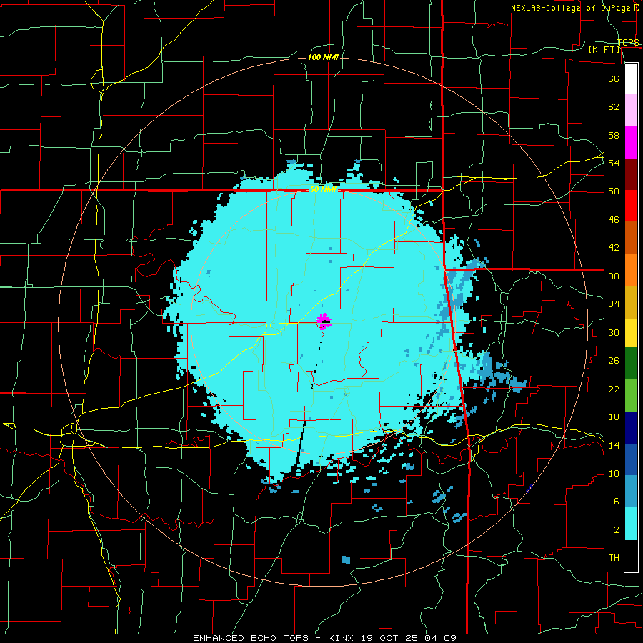Click the dark red 54 kft legend swatch

coord(631,174)
